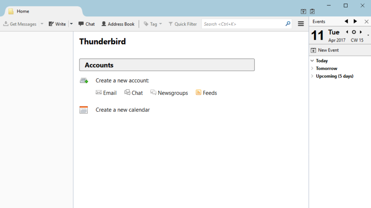The image size is (371, 208).
Task: Jump to today with the circle button
Action: [354, 32]
